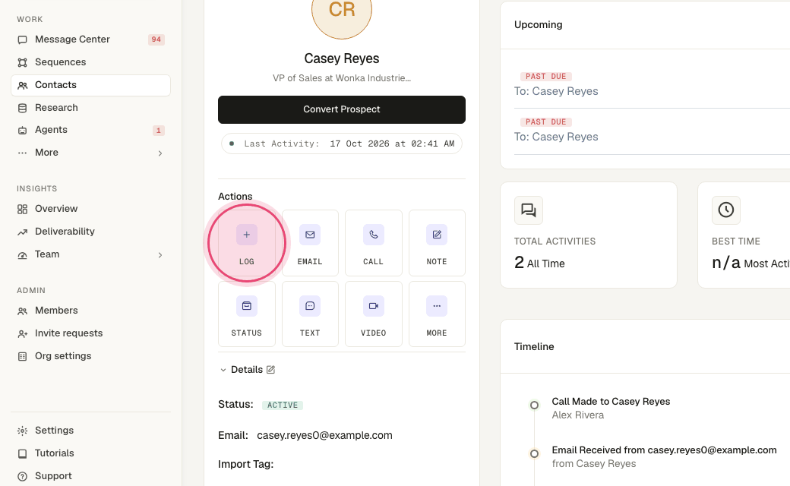Click the VP of Sales job title
The height and width of the screenshot is (486, 790).
pyautogui.click(x=342, y=78)
